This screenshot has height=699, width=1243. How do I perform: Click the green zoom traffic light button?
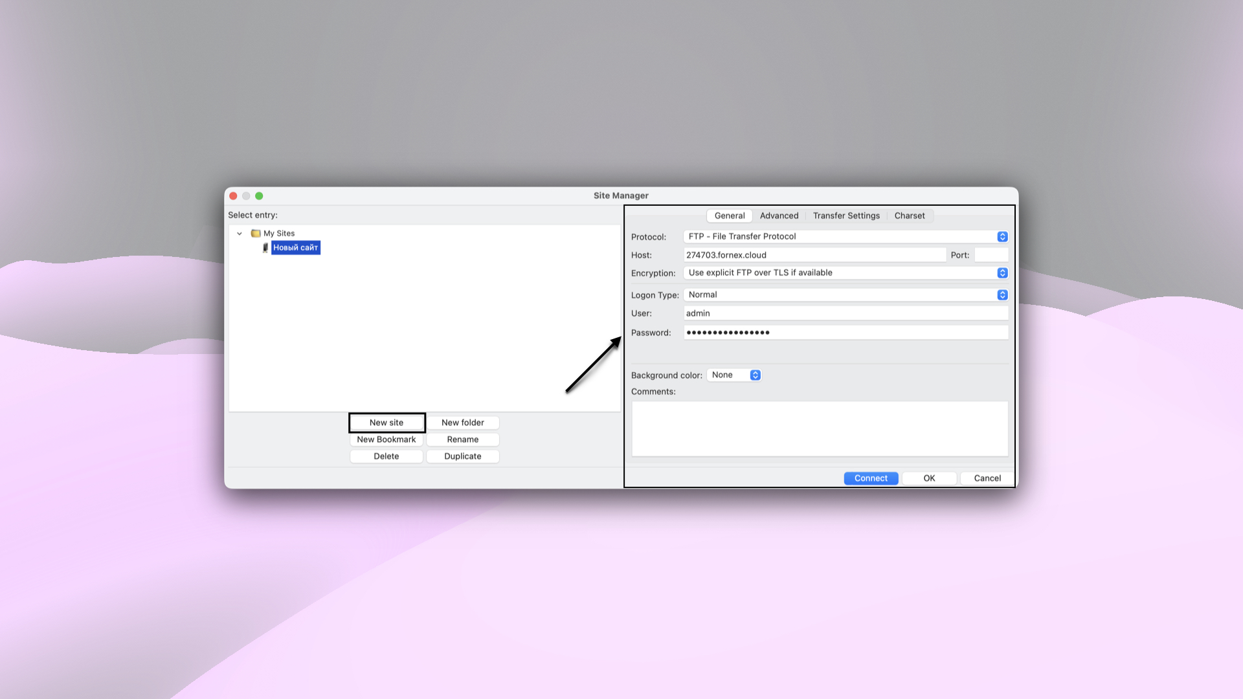coord(260,195)
